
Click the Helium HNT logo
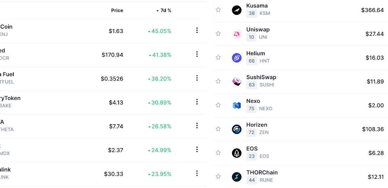tap(236, 57)
